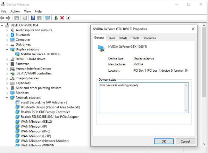208x153 pixels.
Task: Click the scroll up arrow of Device Manager
Action: pos(204,25)
